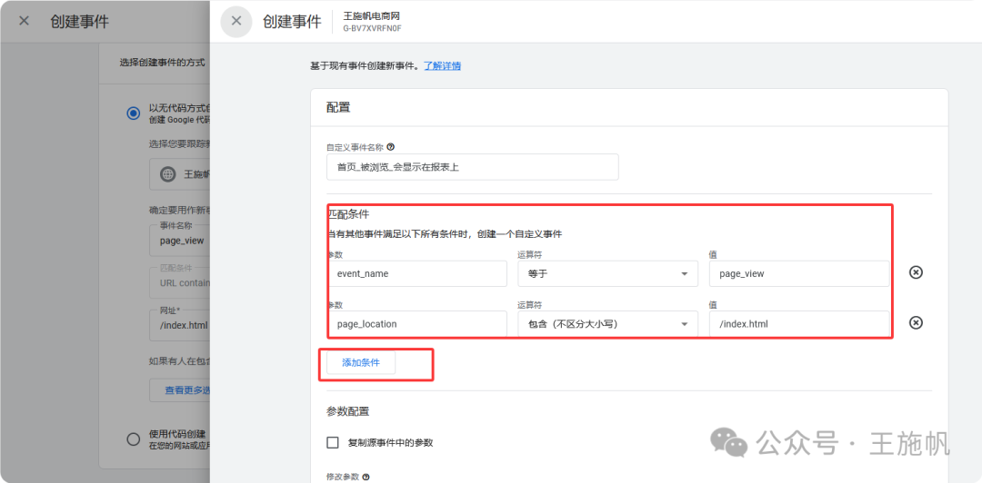Image resolution: width=982 pixels, height=483 pixels.
Task: Close the front 创建事件 panel with the round X
Action: 236,21
